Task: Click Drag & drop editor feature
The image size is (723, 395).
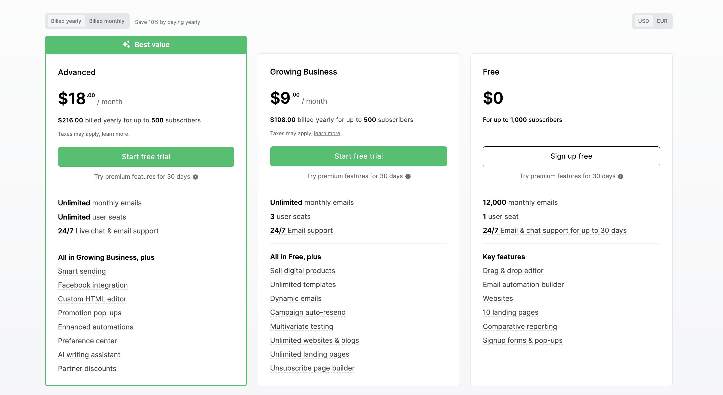Action: pyautogui.click(x=513, y=270)
